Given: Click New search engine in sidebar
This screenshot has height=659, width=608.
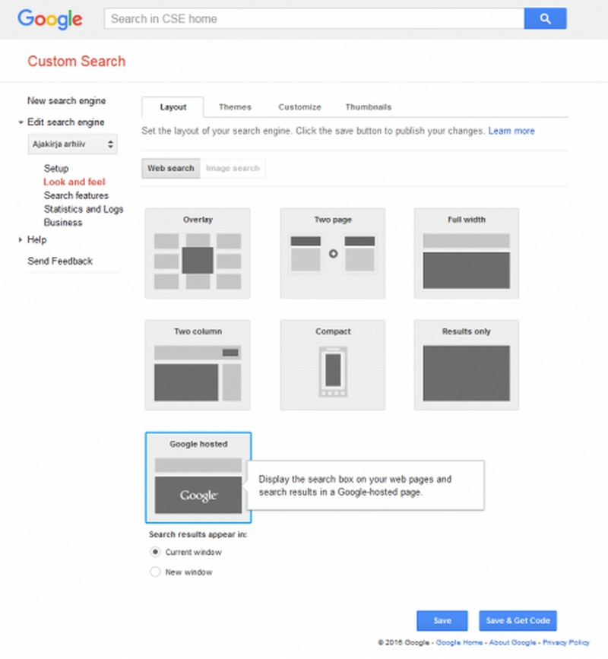Looking at the screenshot, I should [x=66, y=101].
